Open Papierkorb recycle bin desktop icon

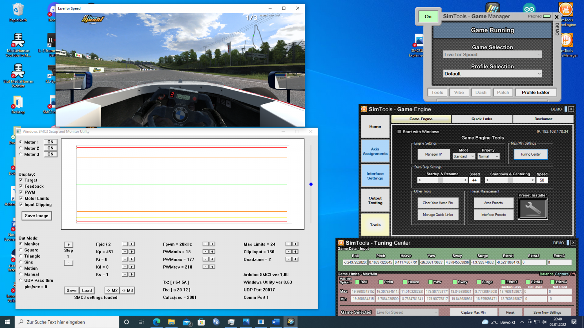(18, 12)
